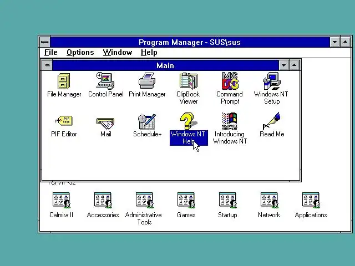This screenshot has width=355, height=266.
Task: Open the Mail program icon
Action: point(105,123)
